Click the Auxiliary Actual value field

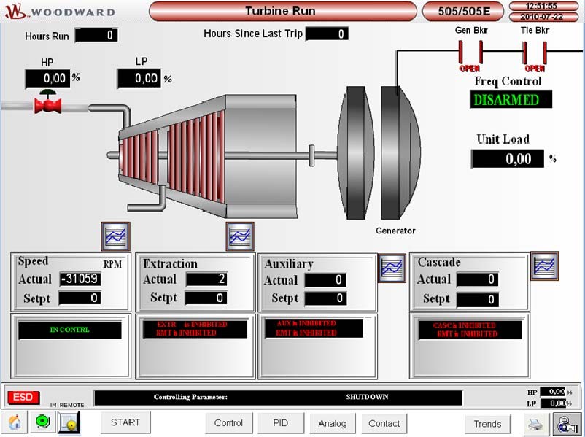325,280
